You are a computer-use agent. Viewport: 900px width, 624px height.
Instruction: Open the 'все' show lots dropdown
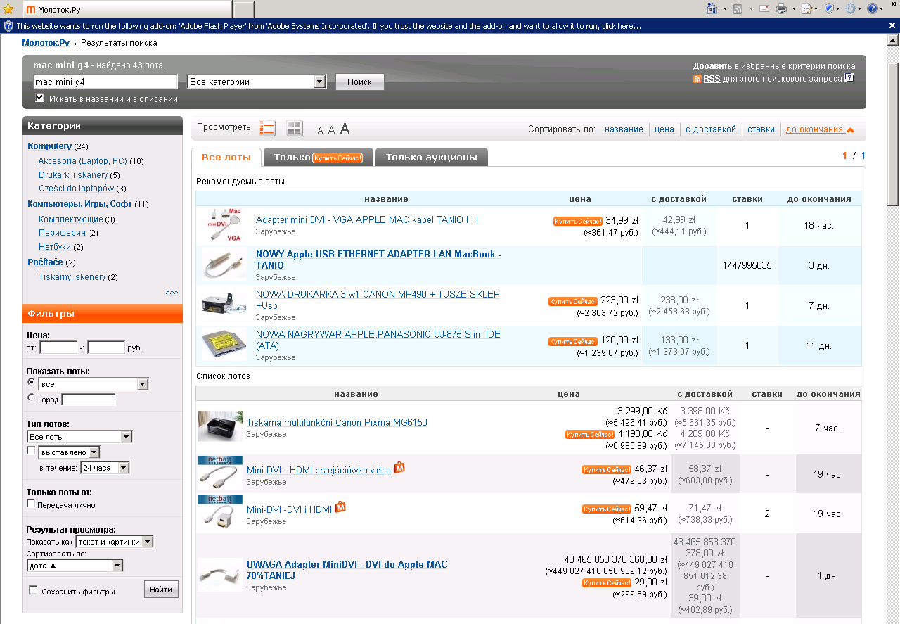[94, 384]
